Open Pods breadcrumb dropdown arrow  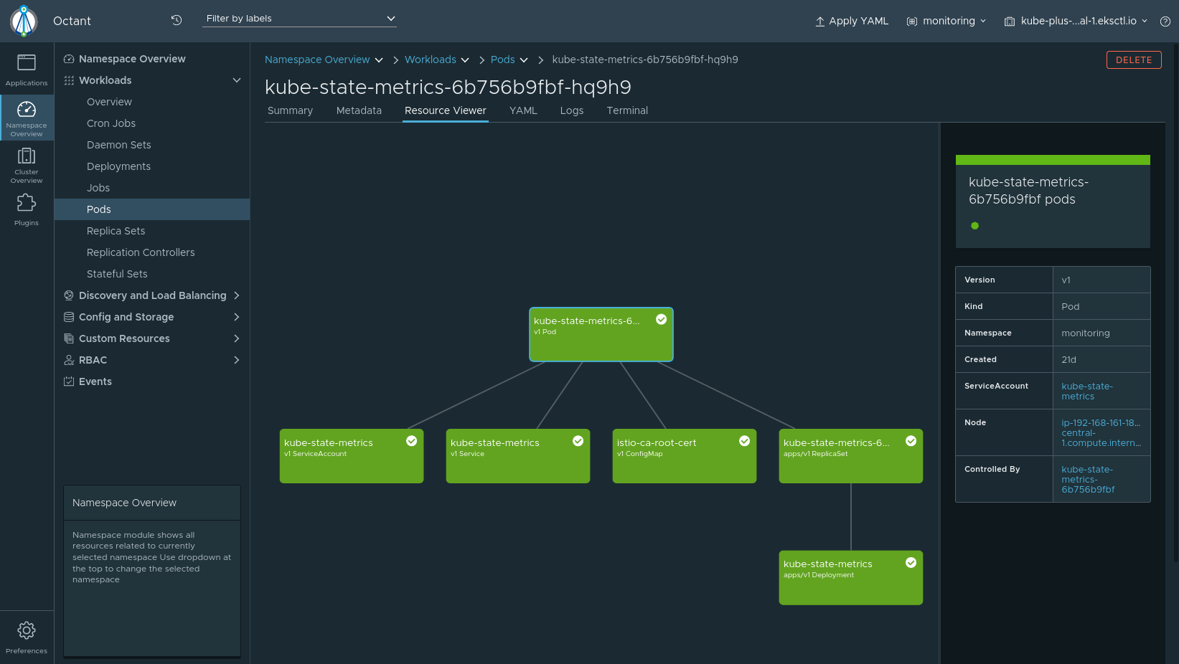(524, 60)
